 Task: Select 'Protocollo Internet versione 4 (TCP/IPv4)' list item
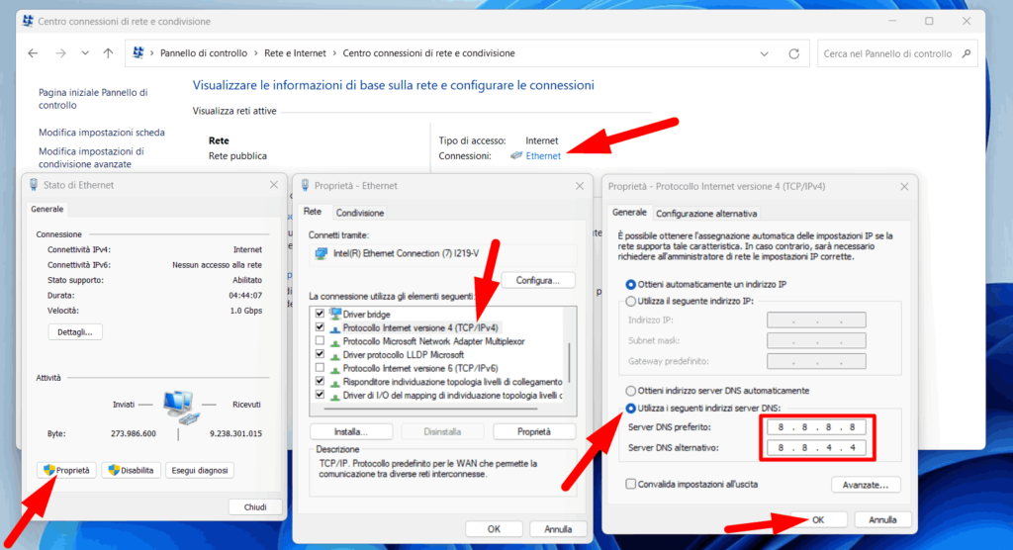pyautogui.click(x=420, y=327)
